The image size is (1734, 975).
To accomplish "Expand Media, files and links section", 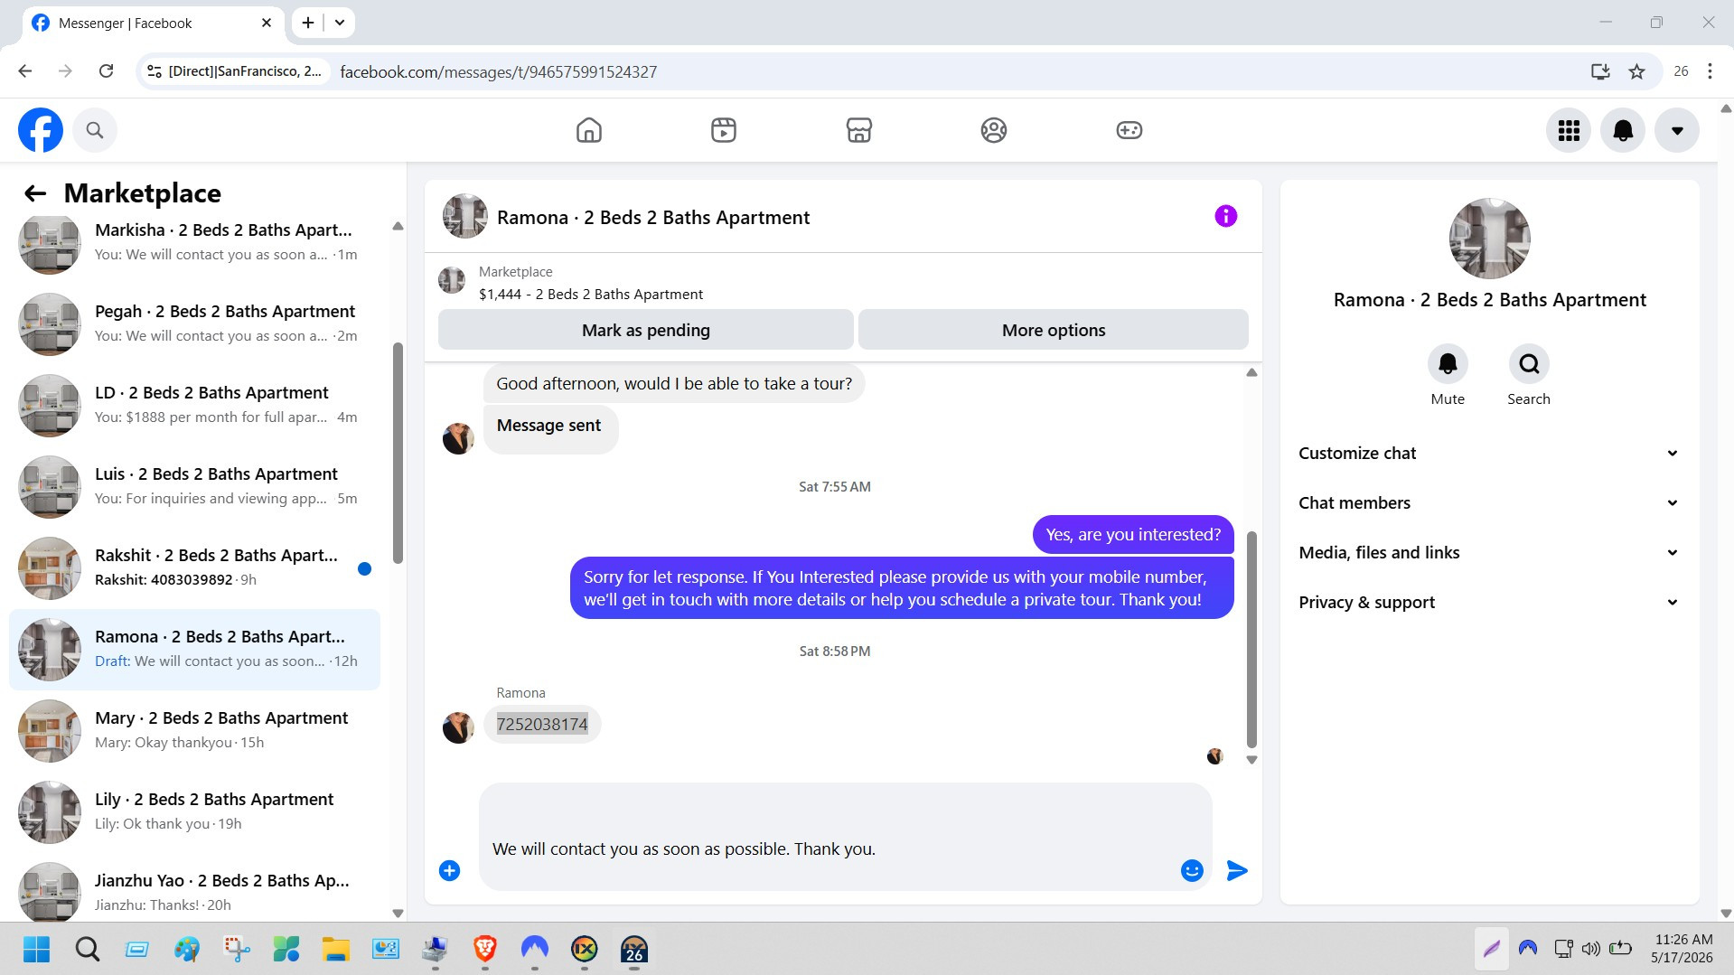I will coord(1489,553).
